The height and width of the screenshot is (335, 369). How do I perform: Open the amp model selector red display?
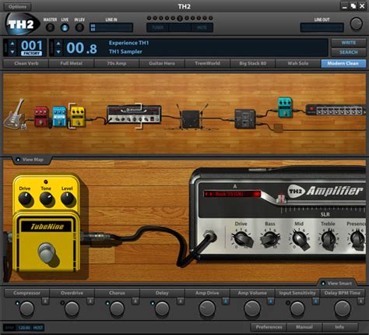(x=232, y=194)
